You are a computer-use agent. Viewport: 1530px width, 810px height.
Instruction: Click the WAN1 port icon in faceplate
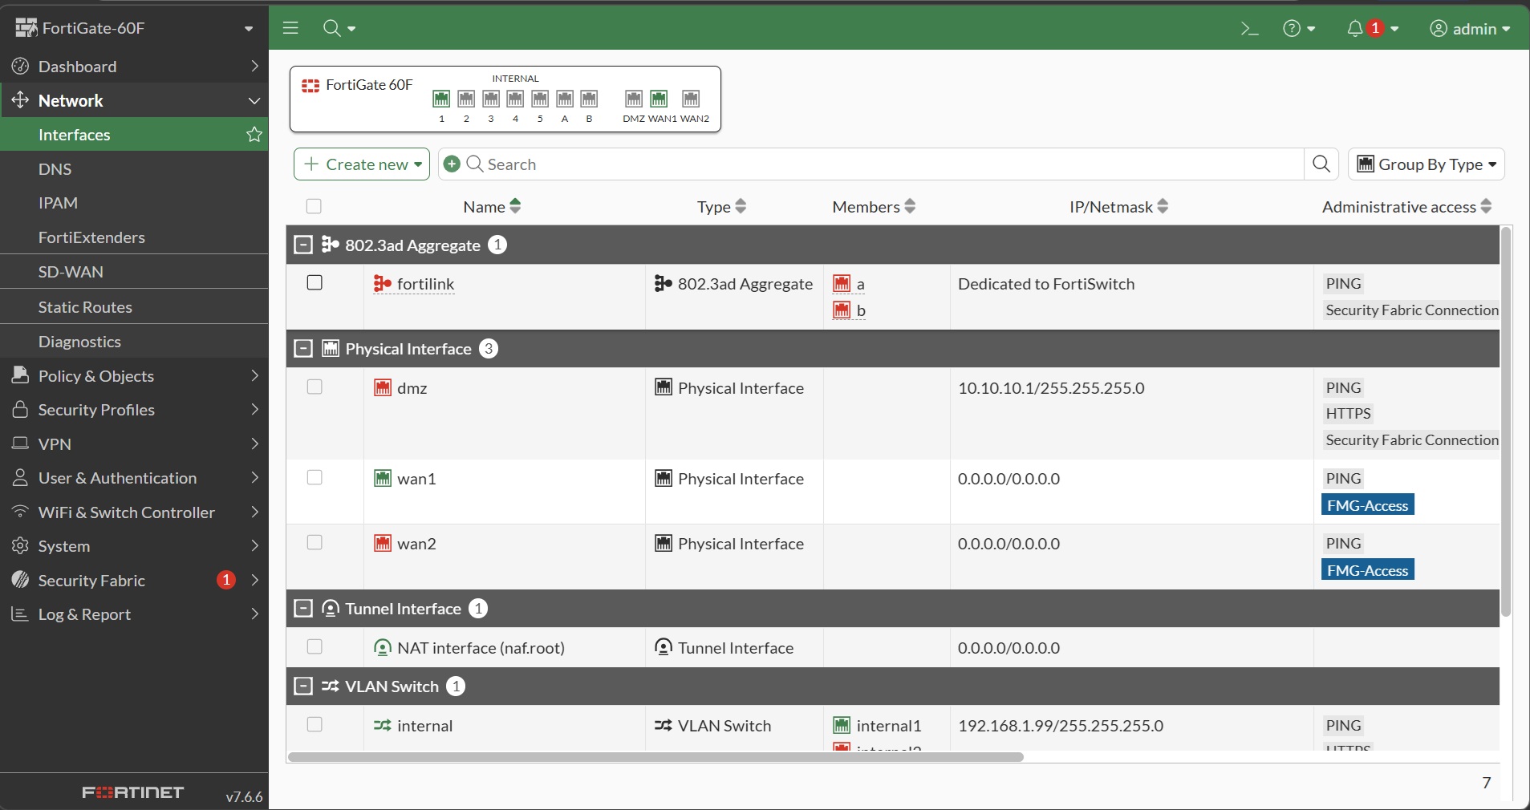pos(659,99)
